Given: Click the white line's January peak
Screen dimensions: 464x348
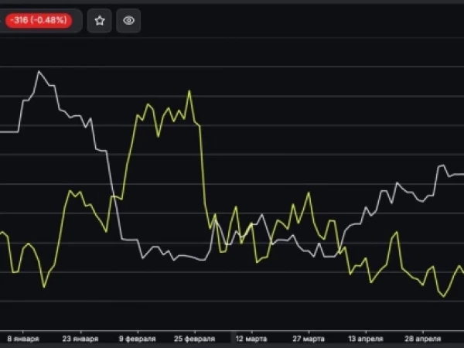Looking at the screenshot, I should 39,71.
